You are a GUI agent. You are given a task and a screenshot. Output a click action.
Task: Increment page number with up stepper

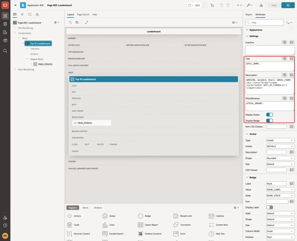click(203, 4)
